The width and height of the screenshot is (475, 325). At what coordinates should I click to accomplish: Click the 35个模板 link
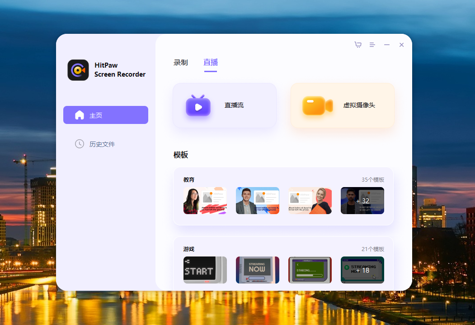[x=372, y=180]
